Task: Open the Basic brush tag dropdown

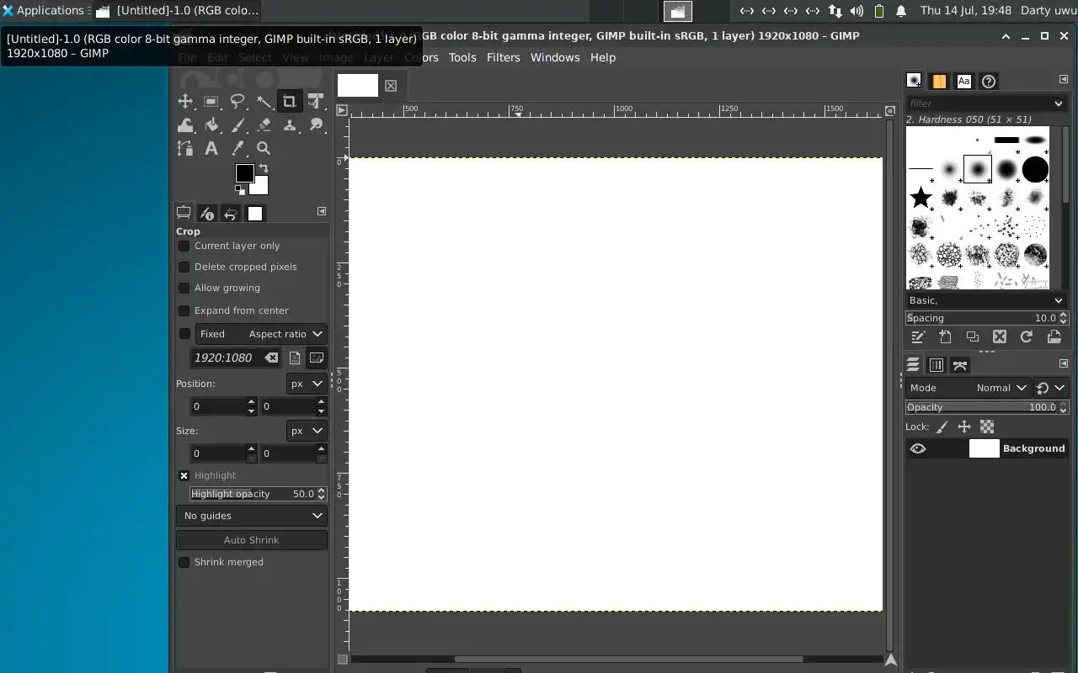Action: tap(986, 300)
